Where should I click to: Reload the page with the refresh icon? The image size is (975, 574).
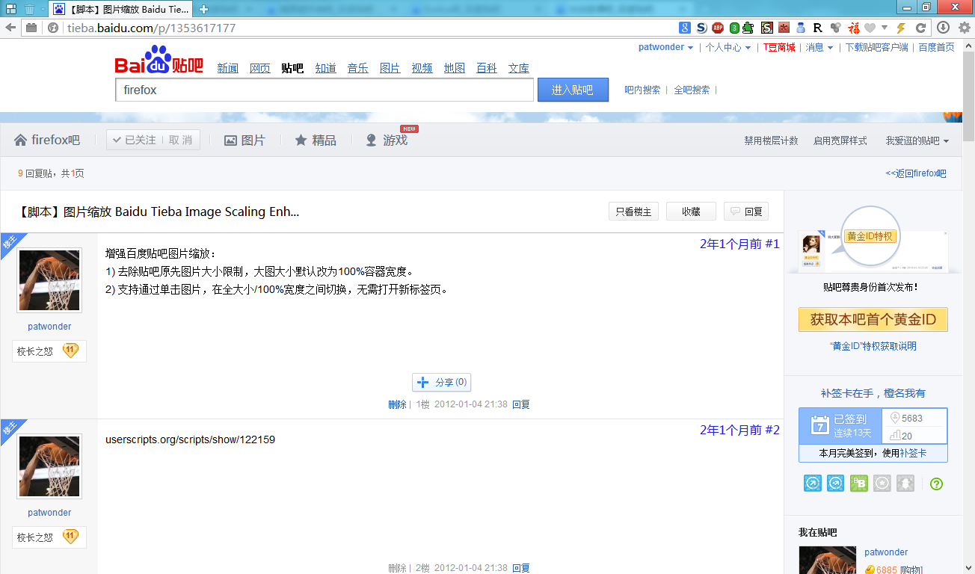click(x=920, y=28)
